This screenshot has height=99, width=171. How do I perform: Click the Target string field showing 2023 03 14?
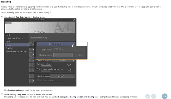coord(69,49)
